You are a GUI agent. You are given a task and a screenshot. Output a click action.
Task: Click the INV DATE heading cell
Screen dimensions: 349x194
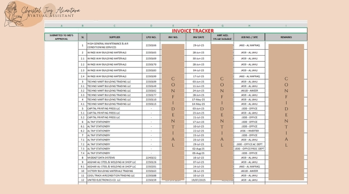point(198,38)
